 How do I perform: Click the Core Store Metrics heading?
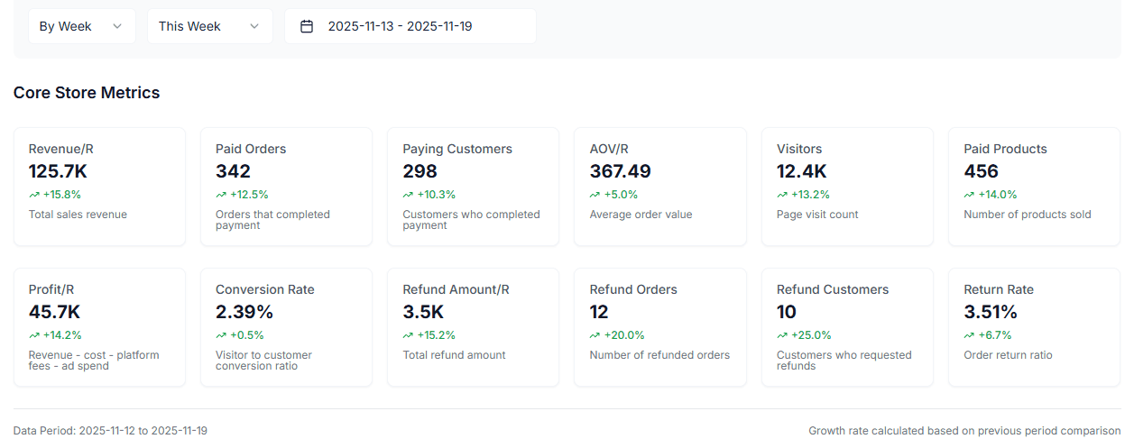[x=87, y=93]
